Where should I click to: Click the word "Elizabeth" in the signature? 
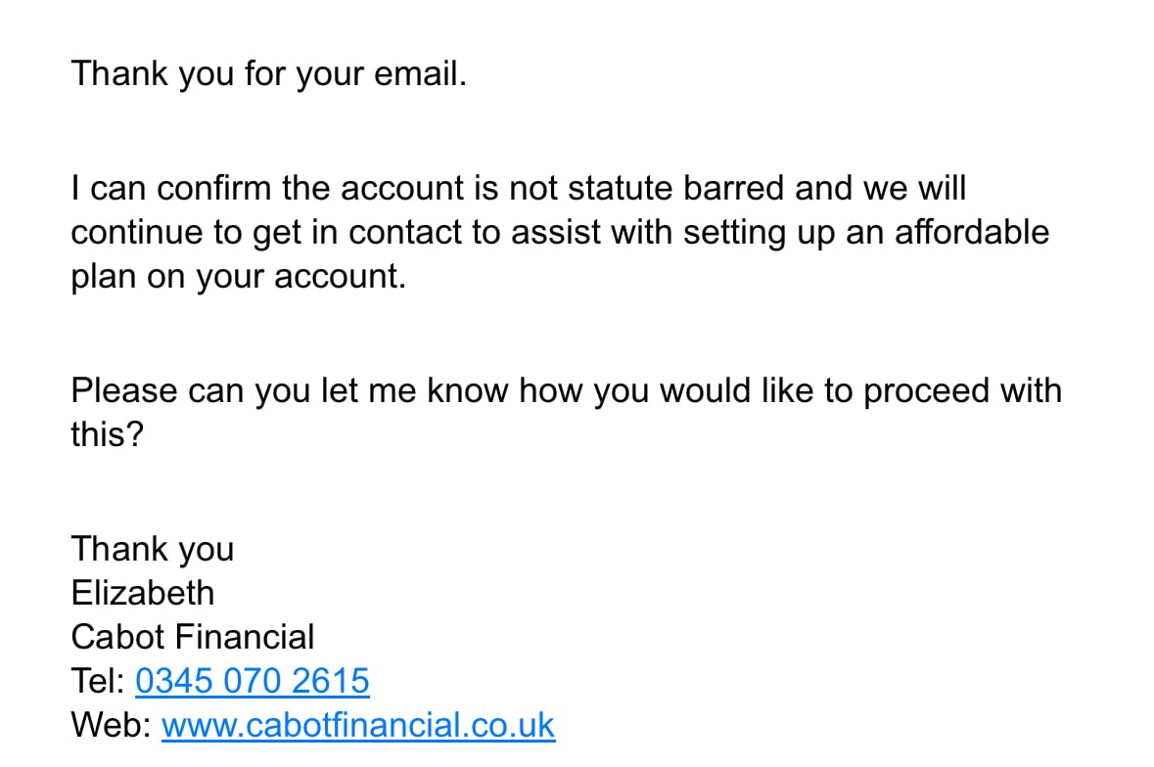[142, 593]
